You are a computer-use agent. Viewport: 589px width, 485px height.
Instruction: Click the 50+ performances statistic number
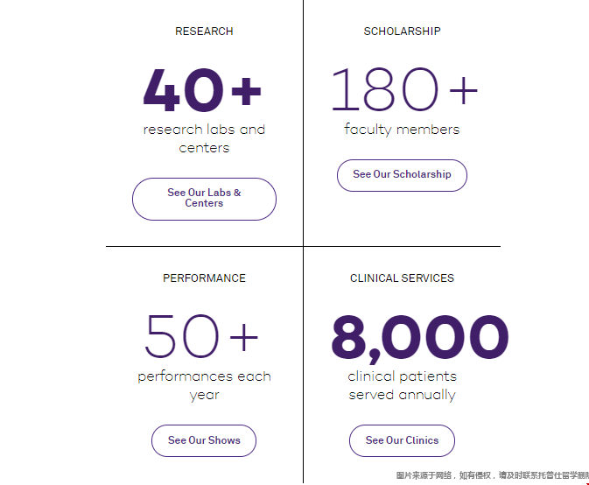[202, 337]
